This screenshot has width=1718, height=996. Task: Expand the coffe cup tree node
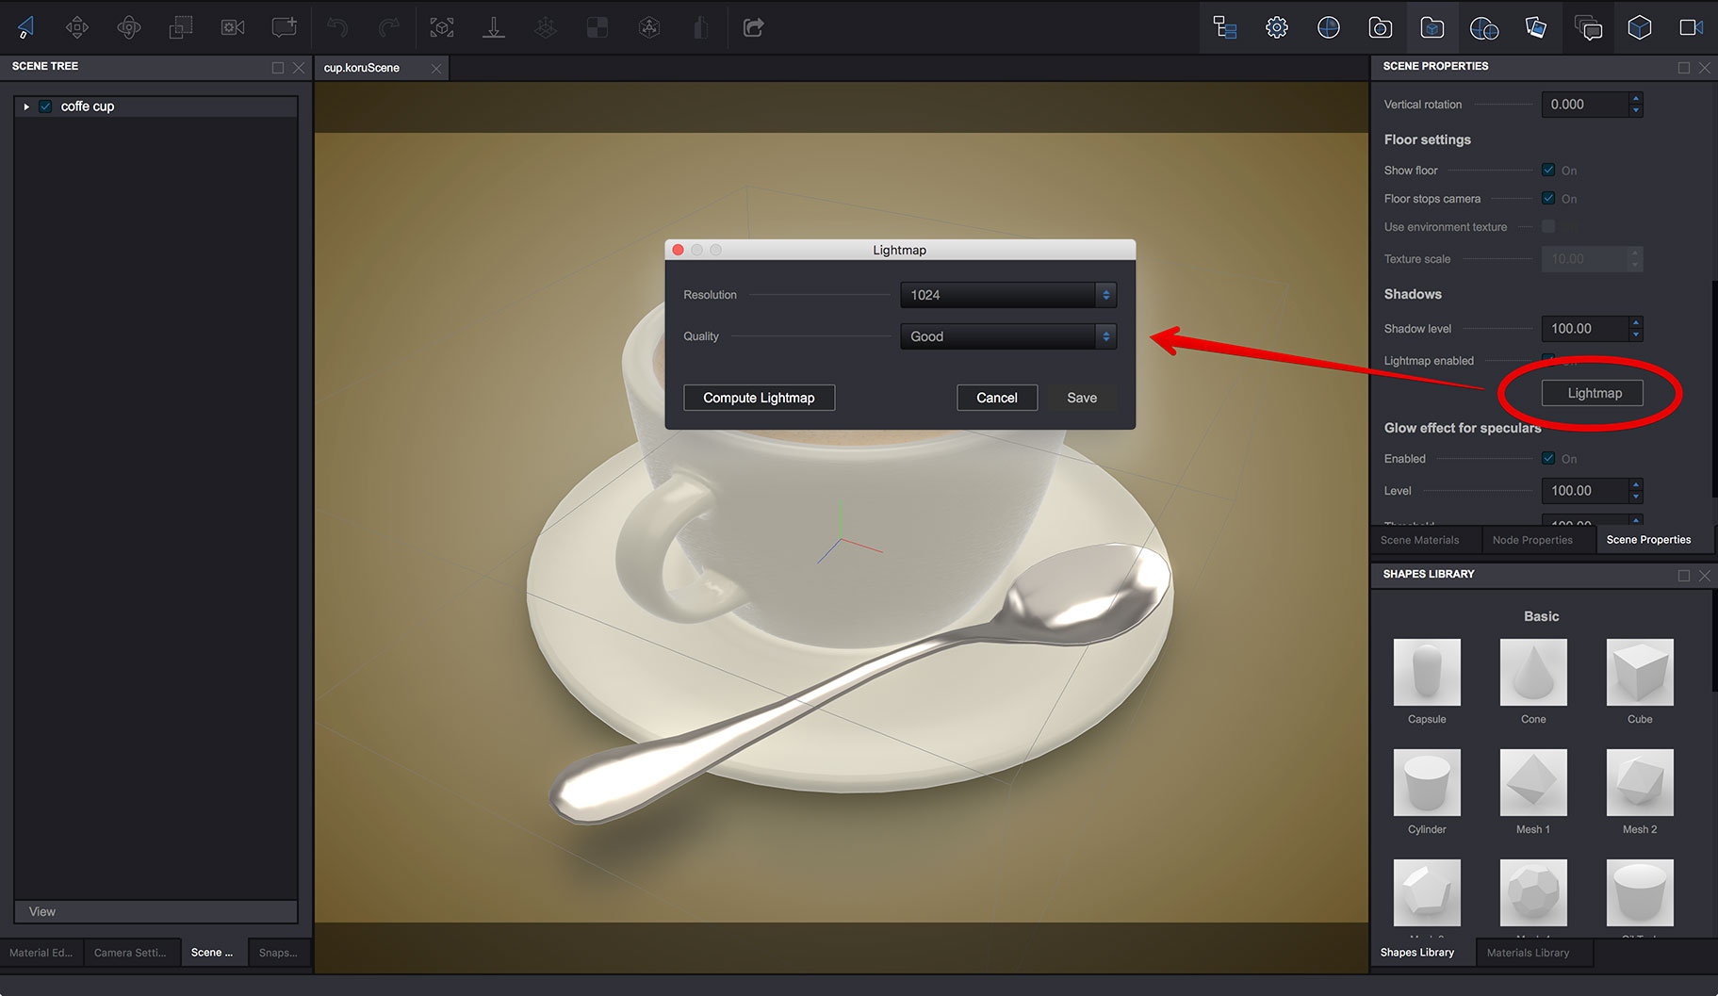click(25, 106)
